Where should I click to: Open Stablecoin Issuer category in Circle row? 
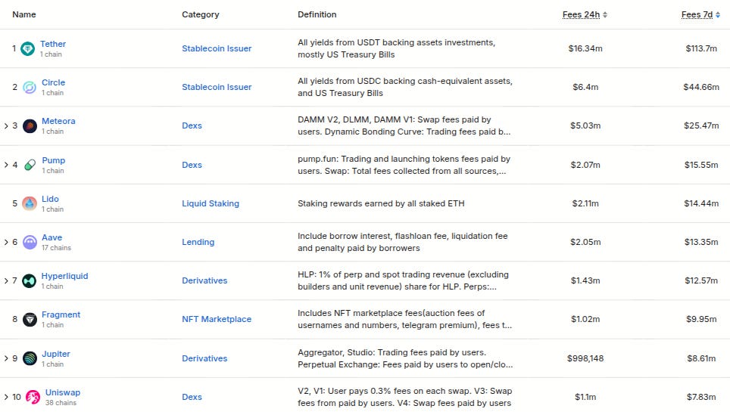click(x=217, y=87)
